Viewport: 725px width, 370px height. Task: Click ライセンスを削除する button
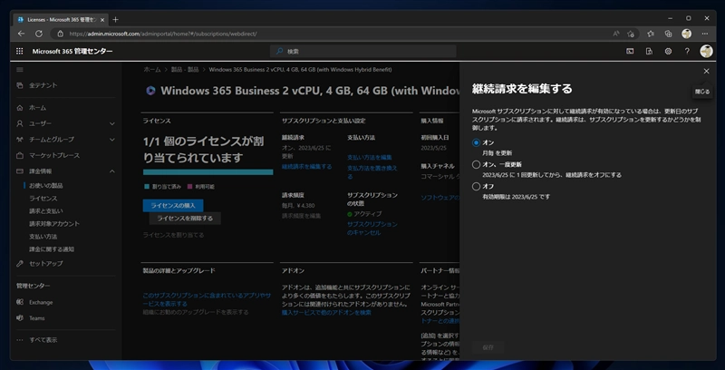coord(185,219)
